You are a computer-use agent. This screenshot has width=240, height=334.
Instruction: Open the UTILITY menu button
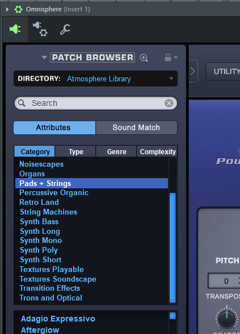tap(223, 71)
